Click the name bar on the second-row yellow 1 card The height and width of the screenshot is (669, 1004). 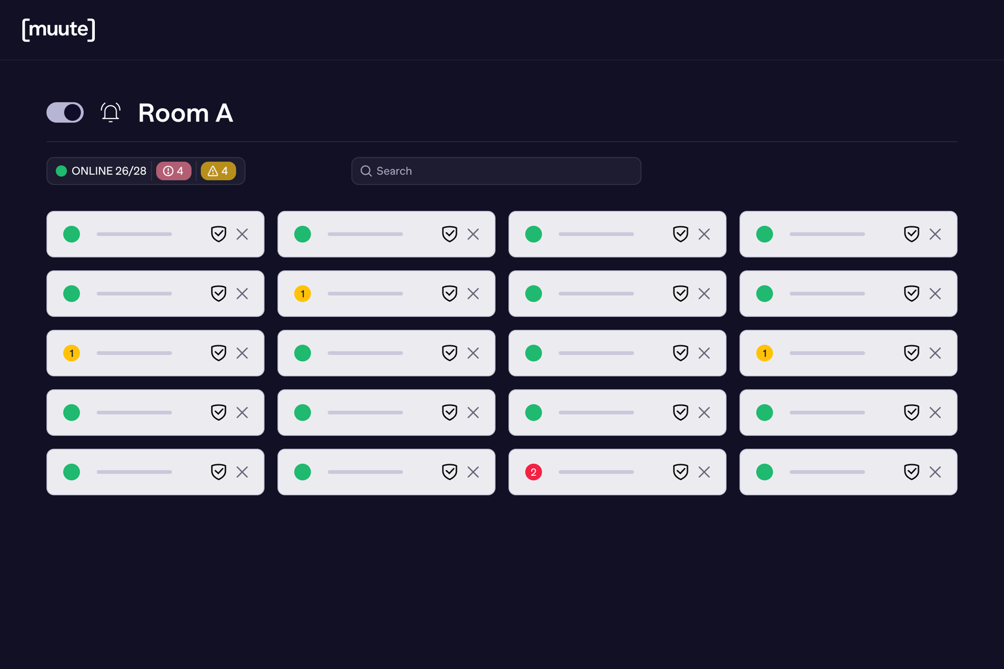[x=365, y=294]
